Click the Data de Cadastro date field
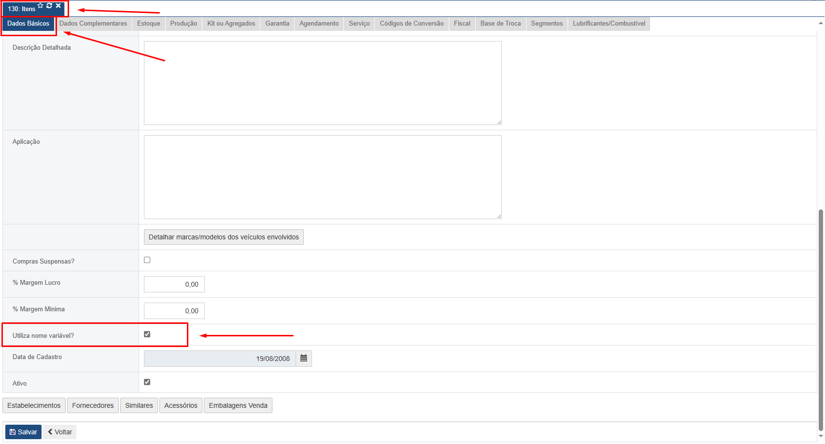The width and height of the screenshot is (825, 444). (x=220, y=359)
